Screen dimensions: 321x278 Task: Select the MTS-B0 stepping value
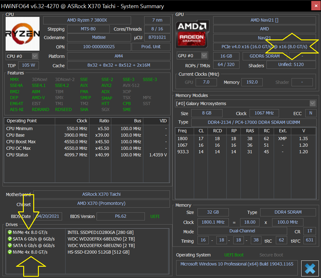pyautogui.click(x=88, y=29)
